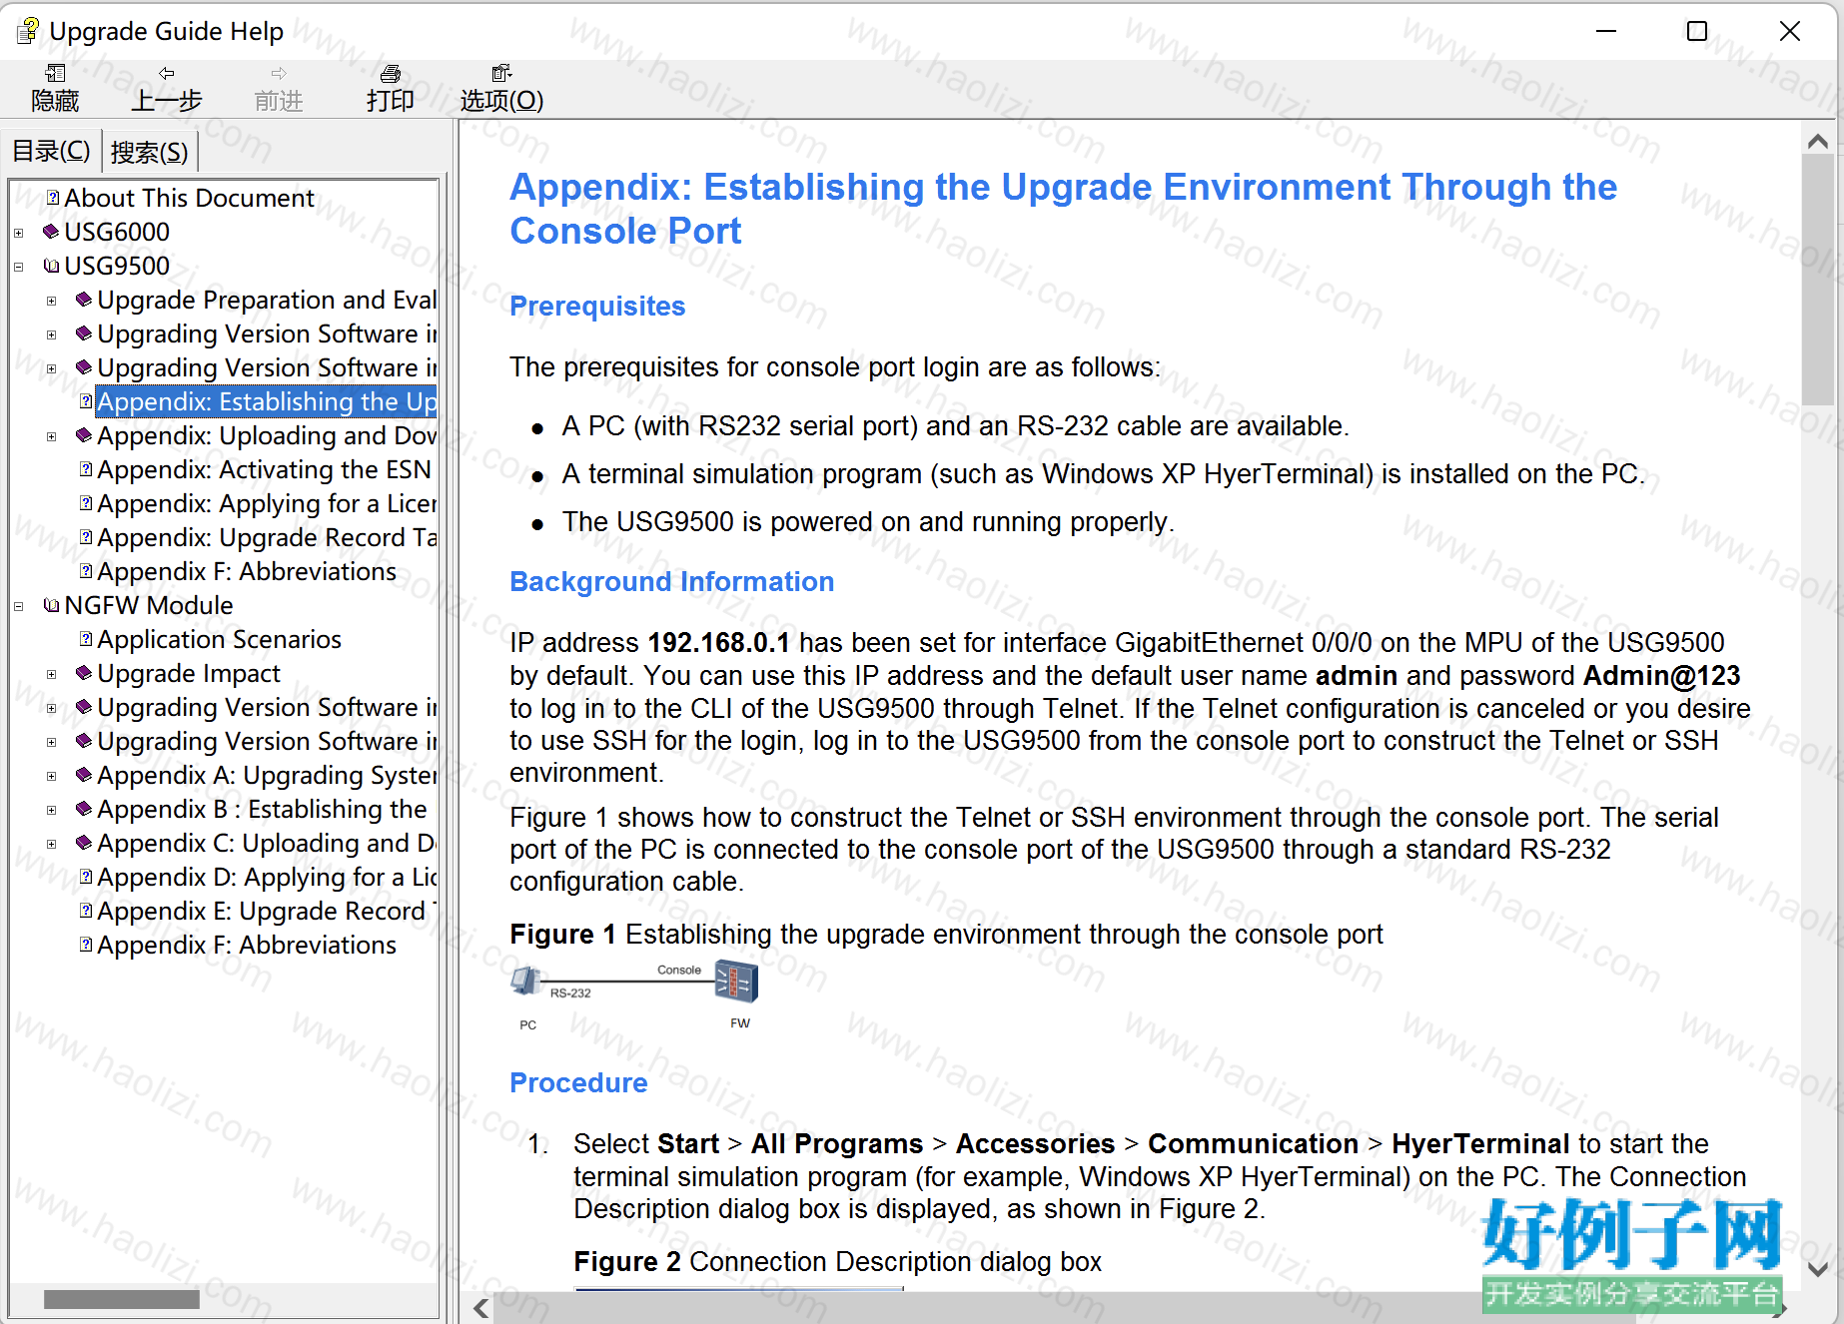Click page icon beside Appendix: Activating the ESN
This screenshot has width=1844, height=1324.
[x=86, y=469]
